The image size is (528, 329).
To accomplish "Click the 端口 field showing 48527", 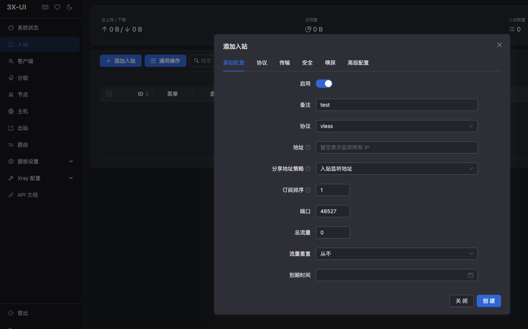I will coord(333,211).
